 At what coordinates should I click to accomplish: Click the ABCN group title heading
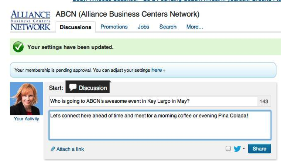tap(127, 14)
